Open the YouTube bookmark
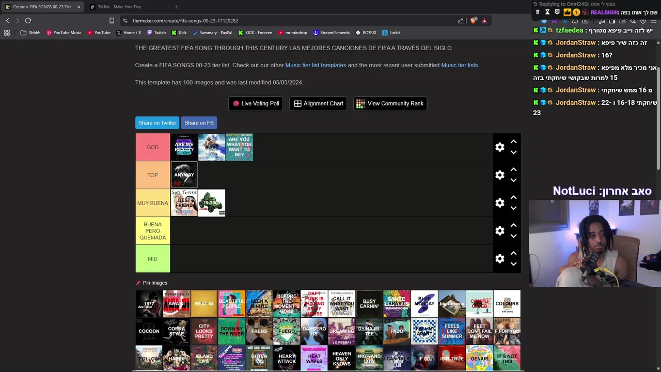Image resolution: width=661 pixels, height=372 pixels. (99, 33)
